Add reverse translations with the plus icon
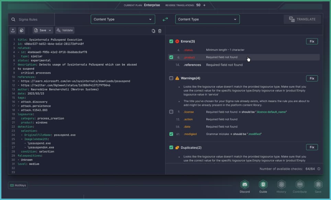 [x=204, y=5]
